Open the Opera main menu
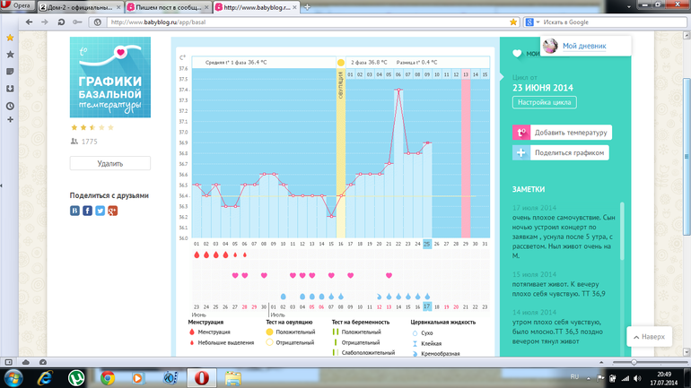The width and height of the screenshot is (691, 388). [18, 6]
